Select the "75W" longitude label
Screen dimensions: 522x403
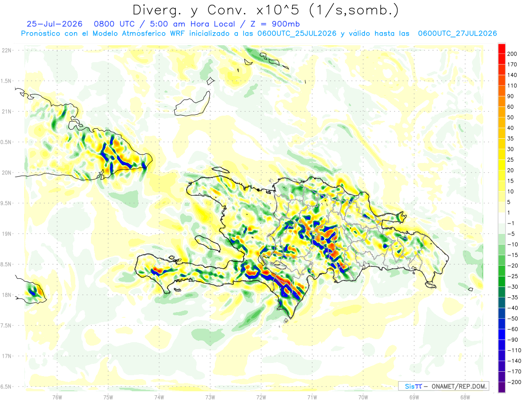click(x=108, y=397)
